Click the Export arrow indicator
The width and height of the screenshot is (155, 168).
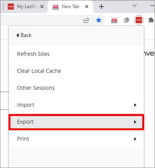[x=135, y=122]
